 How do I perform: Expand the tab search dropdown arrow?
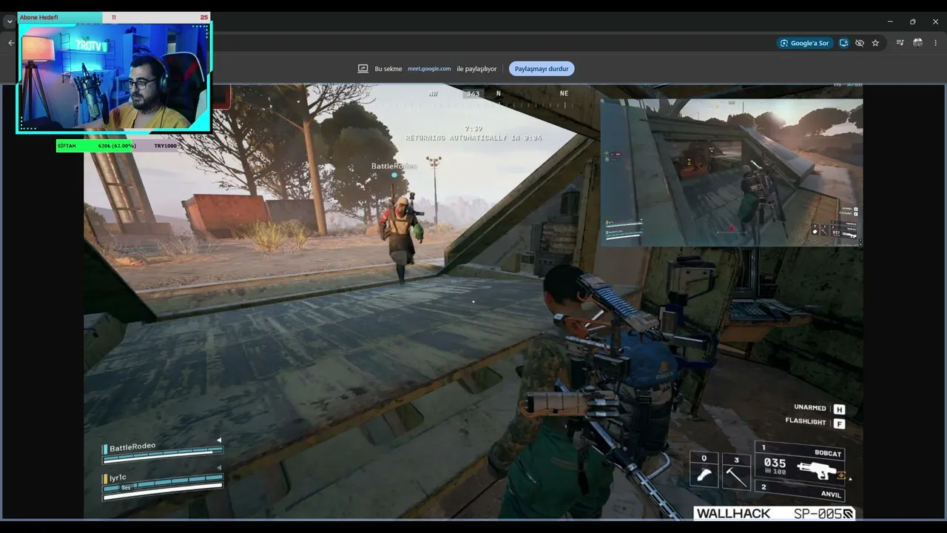click(x=10, y=21)
